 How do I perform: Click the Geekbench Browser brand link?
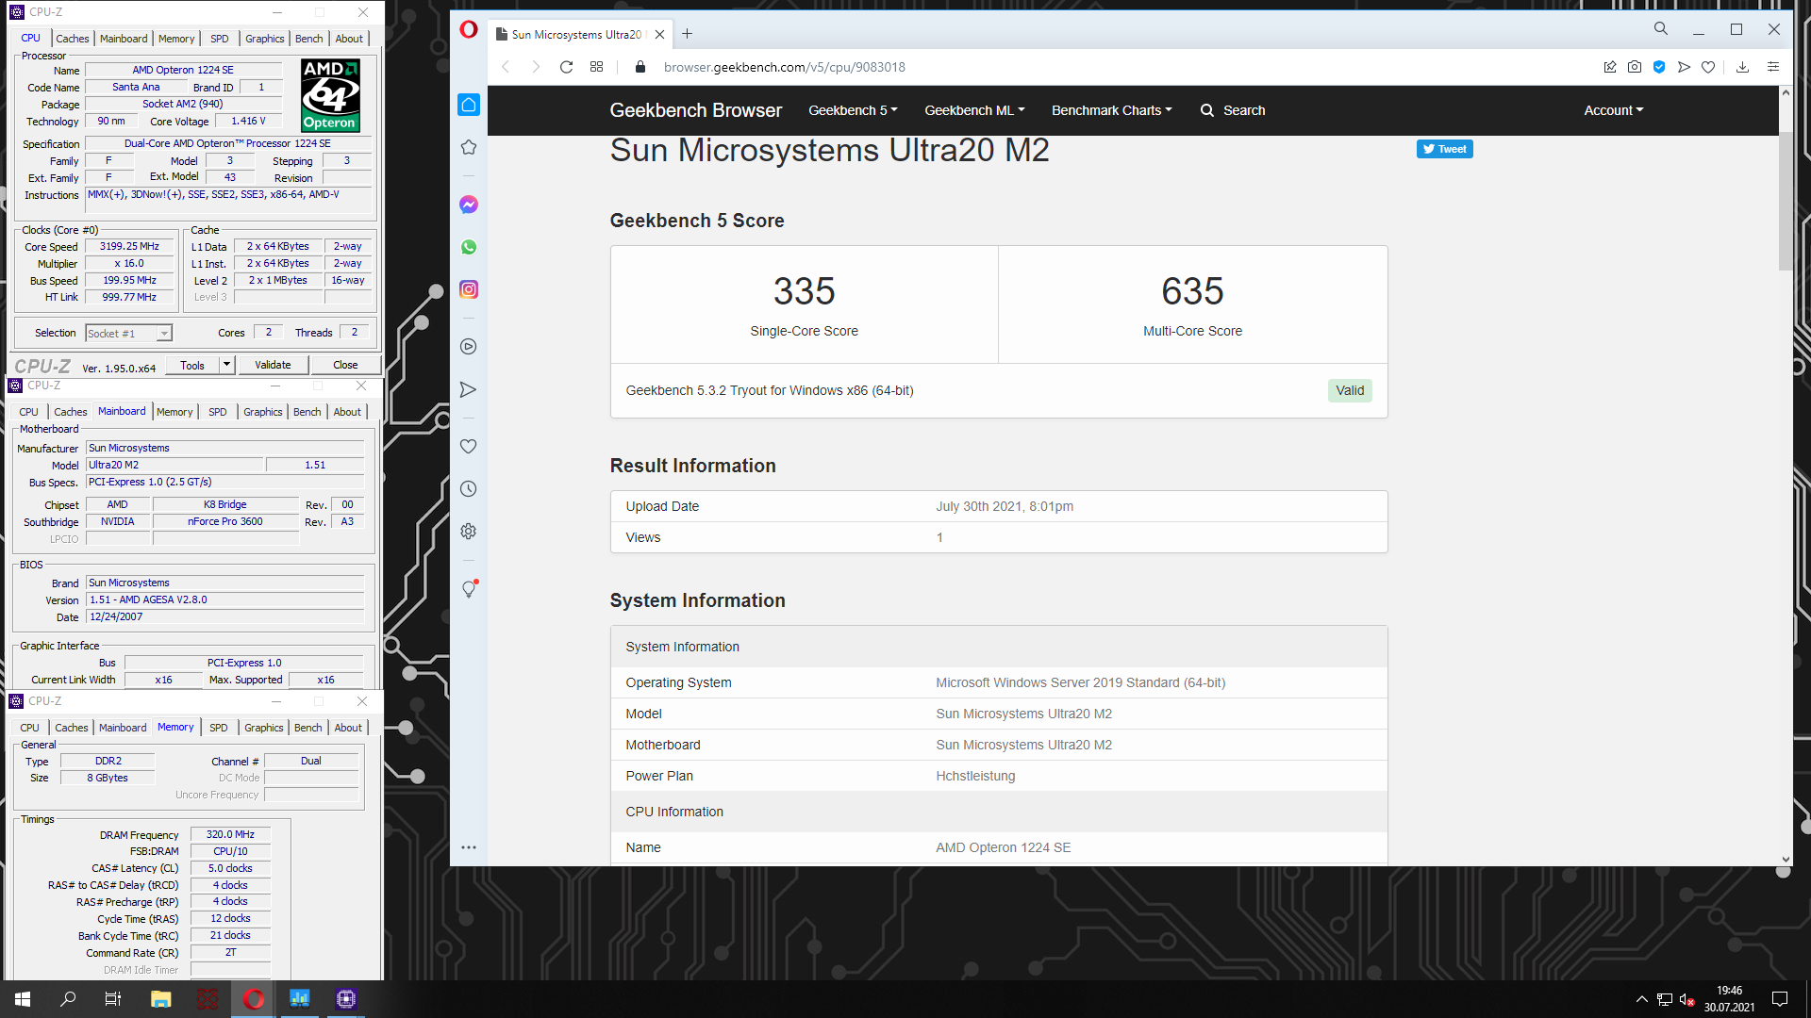coord(695,110)
